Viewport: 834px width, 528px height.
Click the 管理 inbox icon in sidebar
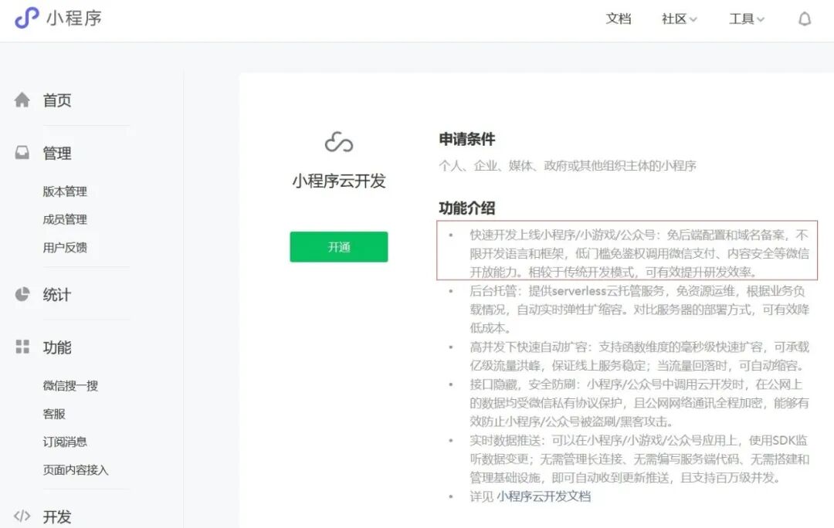[22, 153]
